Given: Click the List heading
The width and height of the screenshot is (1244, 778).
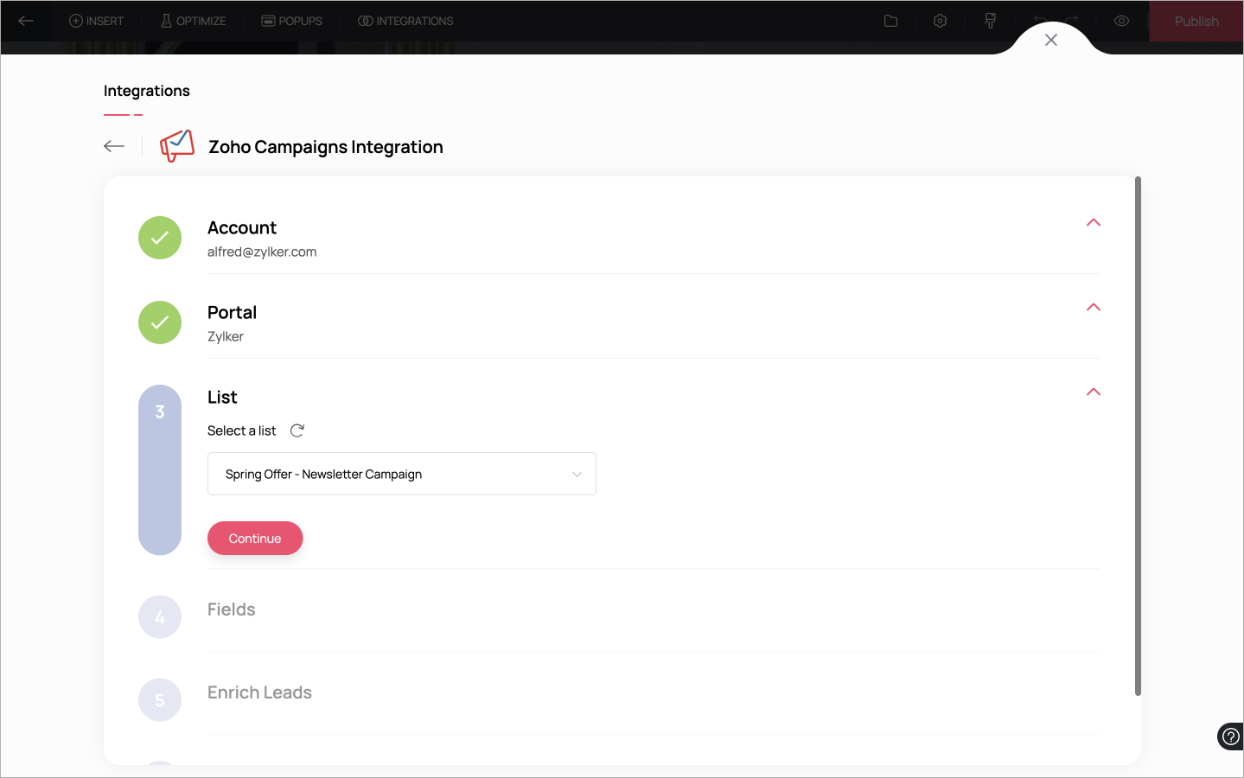Looking at the screenshot, I should click(x=222, y=397).
